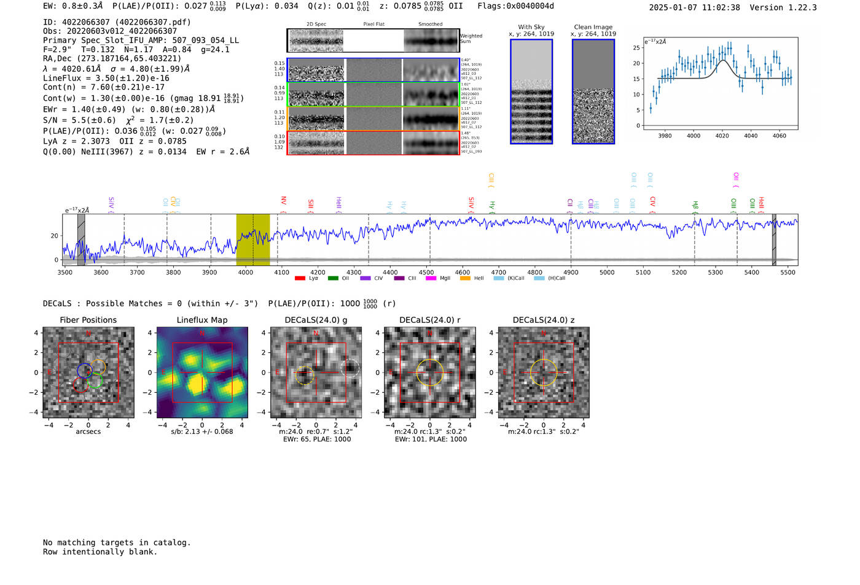The image size is (860, 585).
Task: Open the Lineflux Map image
Action: pos(202,373)
